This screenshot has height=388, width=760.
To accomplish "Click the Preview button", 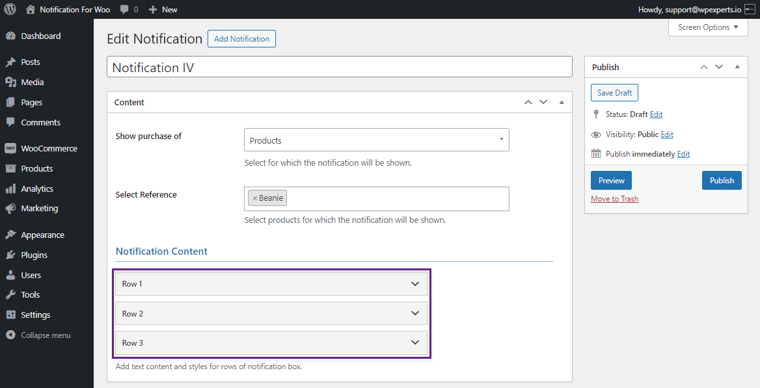I will (611, 180).
